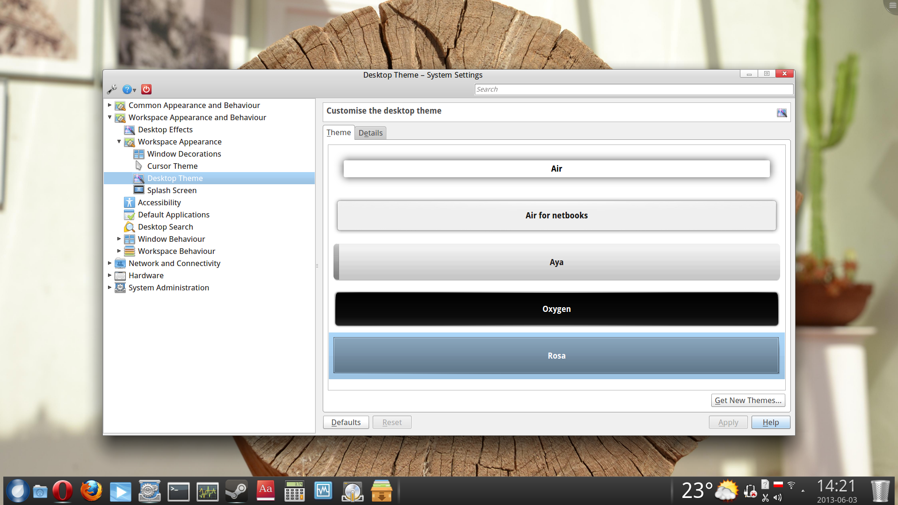
Task: Select the Oxygen desktop theme
Action: point(556,309)
